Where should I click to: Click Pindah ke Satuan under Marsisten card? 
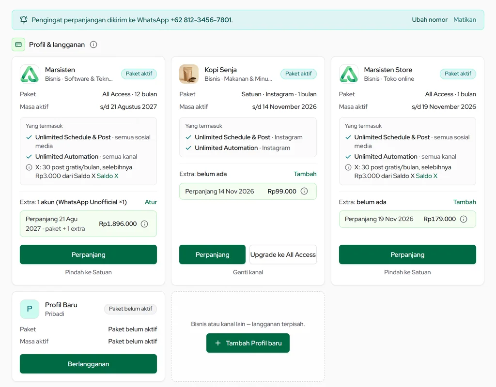coord(88,272)
